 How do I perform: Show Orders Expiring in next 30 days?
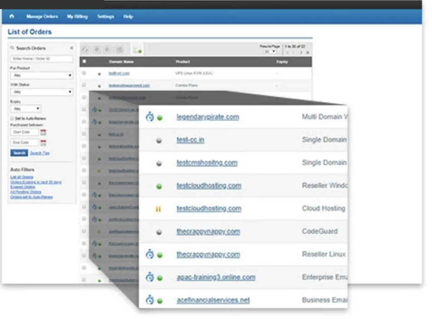coord(36,182)
